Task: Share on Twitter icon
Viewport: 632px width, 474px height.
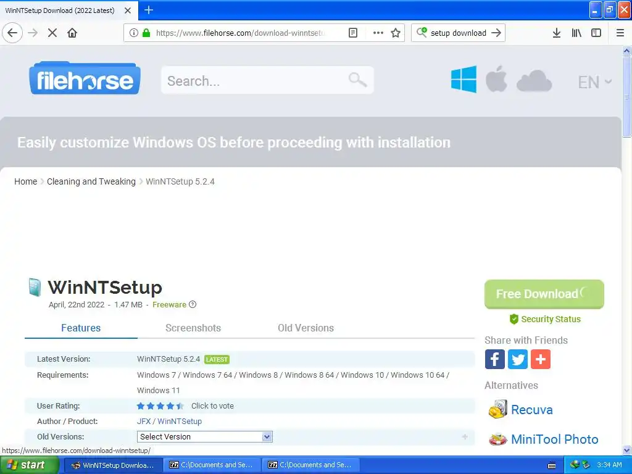Action: click(x=518, y=359)
